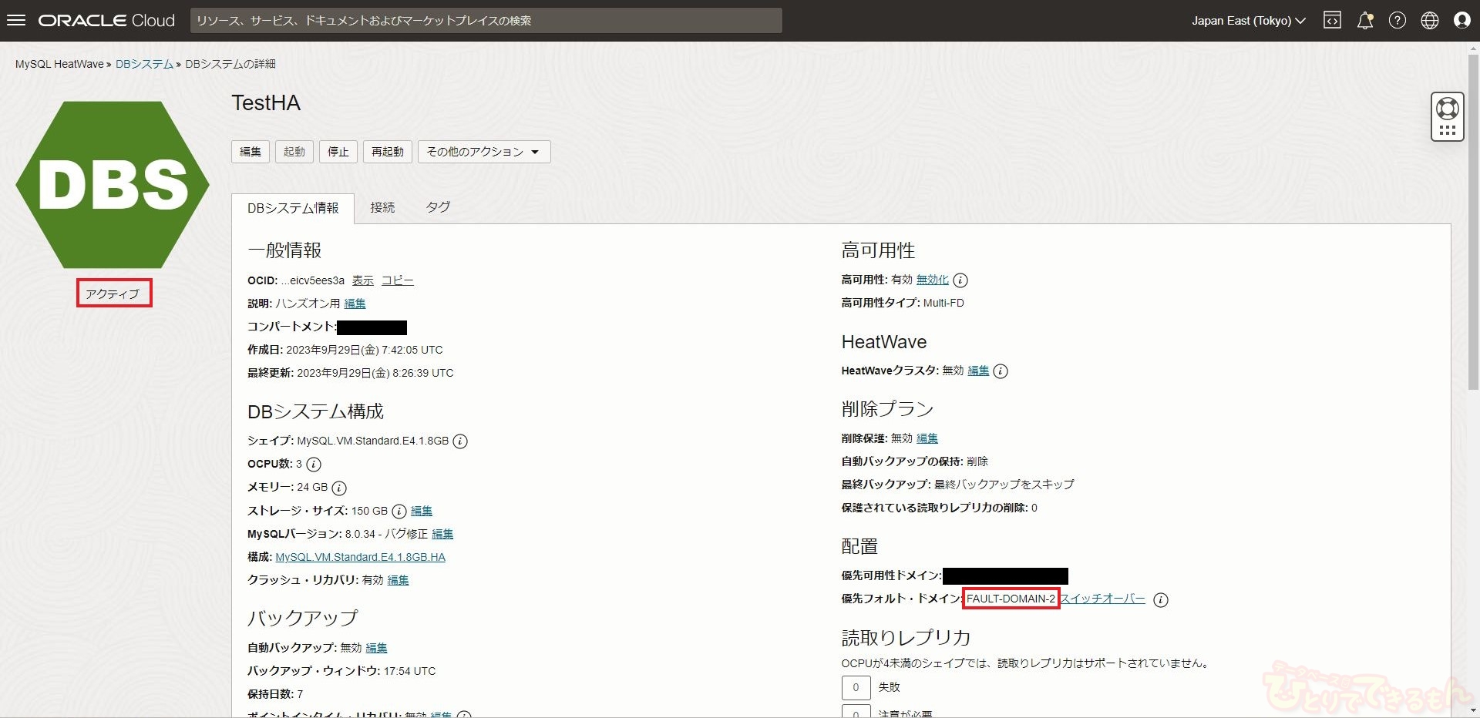Viewport: 1480px width, 718px height.
Task: Expand the その他のアクション dropdown
Action: click(483, 152)
